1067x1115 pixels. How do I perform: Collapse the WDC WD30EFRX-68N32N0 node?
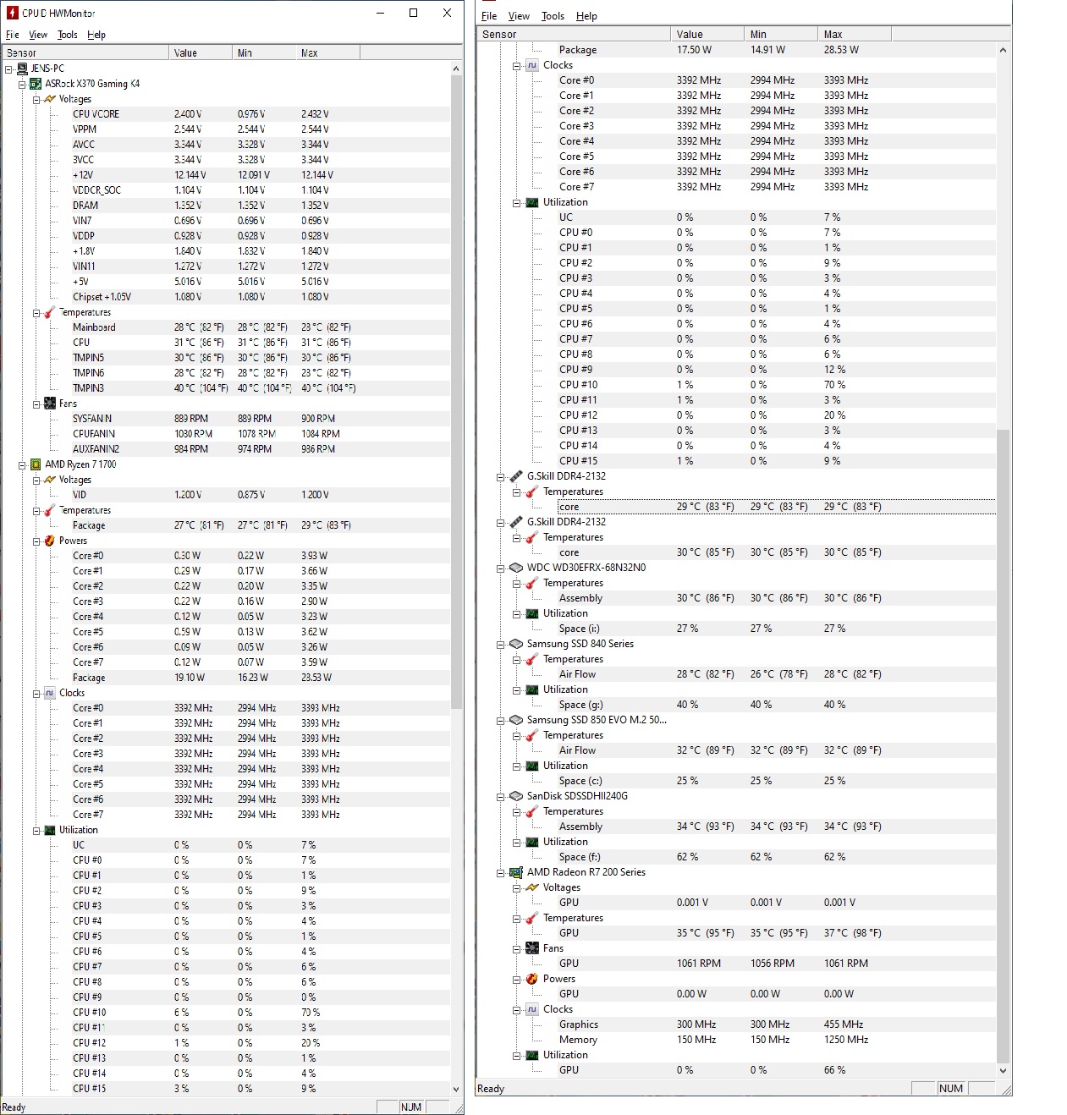tap(501, 568)
